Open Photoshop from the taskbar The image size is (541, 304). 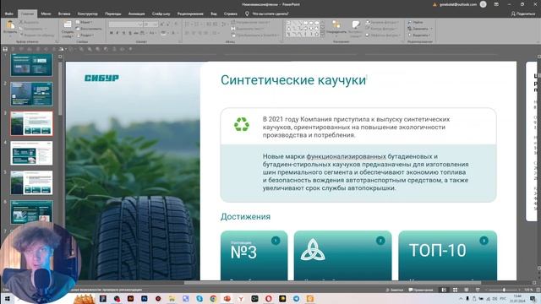[145, 298]
